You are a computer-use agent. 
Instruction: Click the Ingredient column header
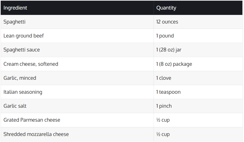15,8
